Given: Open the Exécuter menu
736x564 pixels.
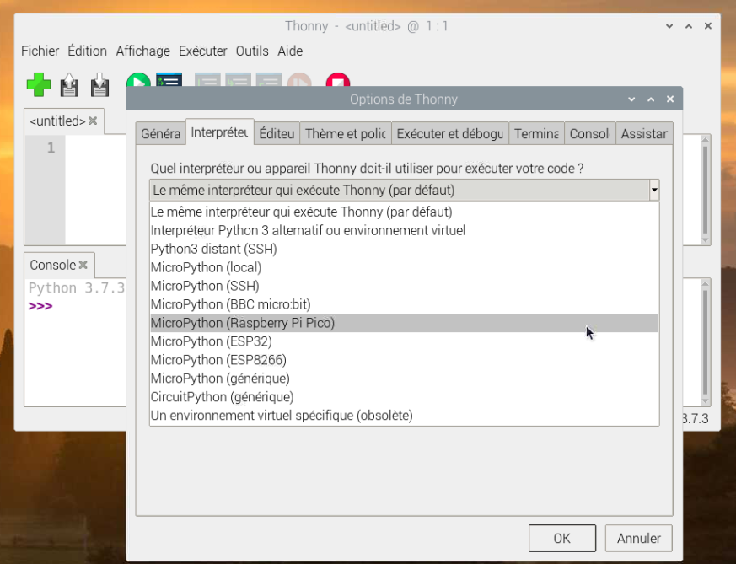Looking at the screenshot, I should (x=203, y=51).
